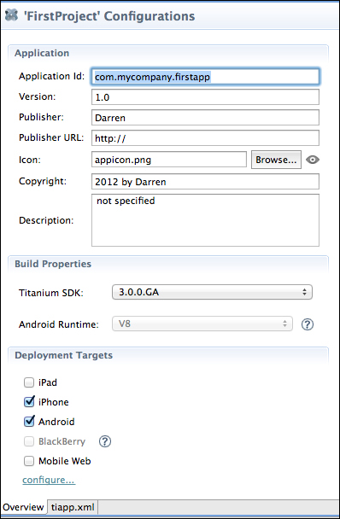
Task: Open help for Android Runtime
Action: click(x=308, y=324)
